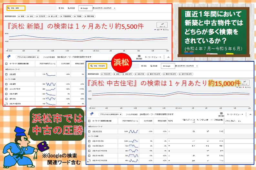Tick the checkbox for the 1,600-volume 浜松 中古住宅 row

[89, 131]
